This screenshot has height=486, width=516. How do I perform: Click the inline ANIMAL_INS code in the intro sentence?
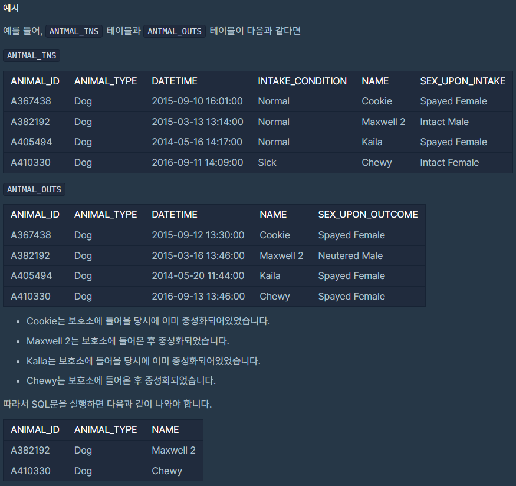[x=74, y=31]
